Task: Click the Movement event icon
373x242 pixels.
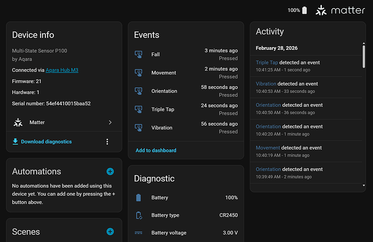Action: tap(139, 73)
